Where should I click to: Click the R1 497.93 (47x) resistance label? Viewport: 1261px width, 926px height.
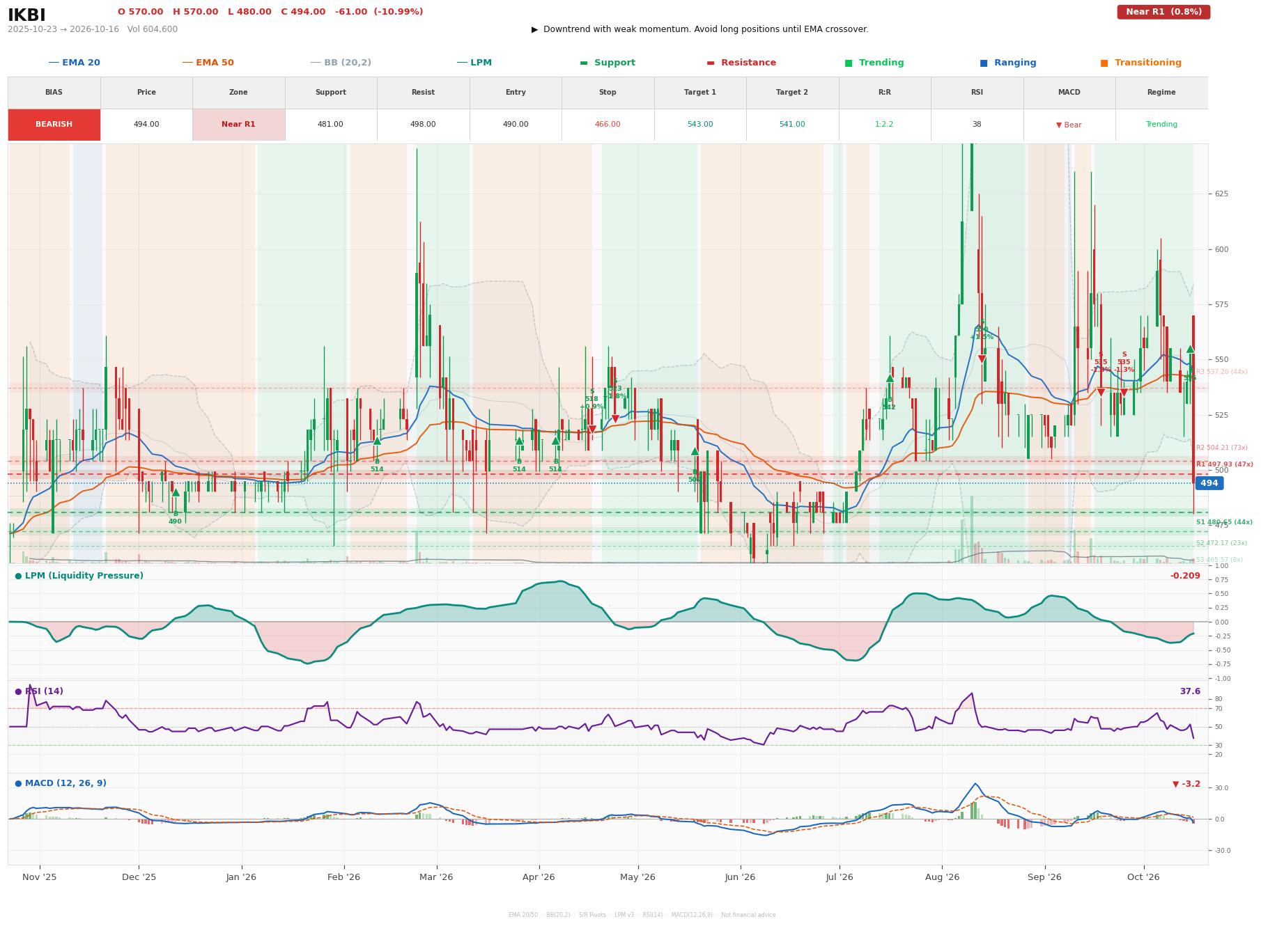click(x=1224, y=464)
